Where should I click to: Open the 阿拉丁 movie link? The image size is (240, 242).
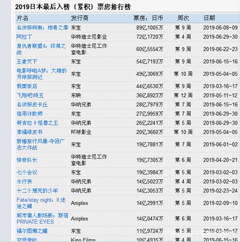pos(24,37)
